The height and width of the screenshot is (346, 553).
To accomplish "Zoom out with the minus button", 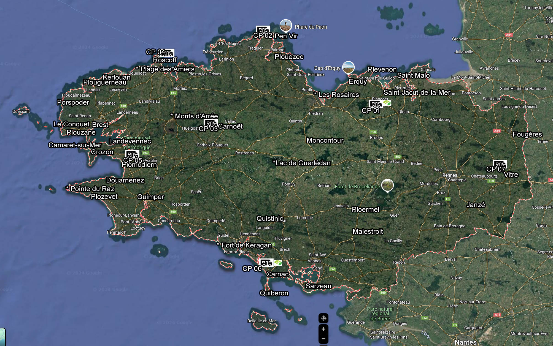I will coord(323,339).
